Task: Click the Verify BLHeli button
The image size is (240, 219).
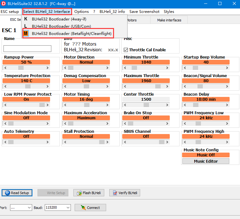Action: pyautogui.click(x=125, y=193)
